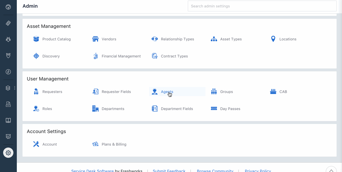Click Vendors in Asset Management
Screen dimensions: 342x172
109,39
